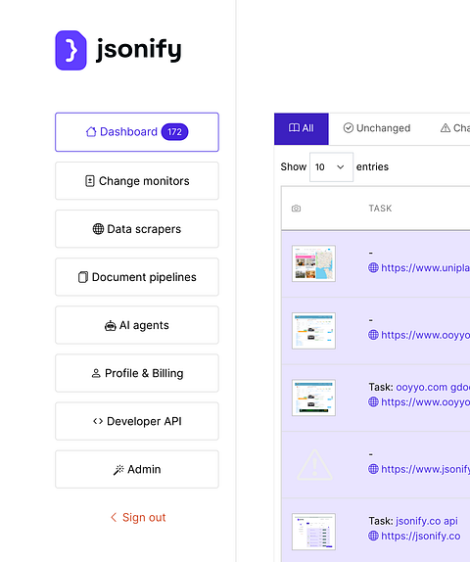Click the camera icon column header
Image resolution: width=470 pixels, height=562 pixels.
[296, 209]
